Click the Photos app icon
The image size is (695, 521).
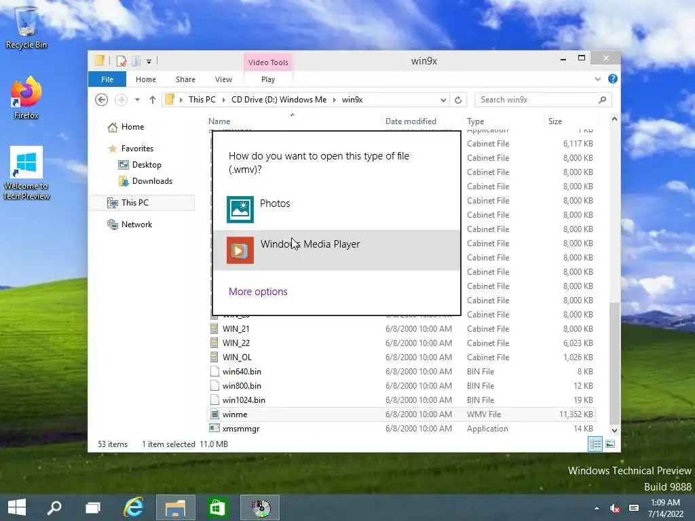[240, 210]
